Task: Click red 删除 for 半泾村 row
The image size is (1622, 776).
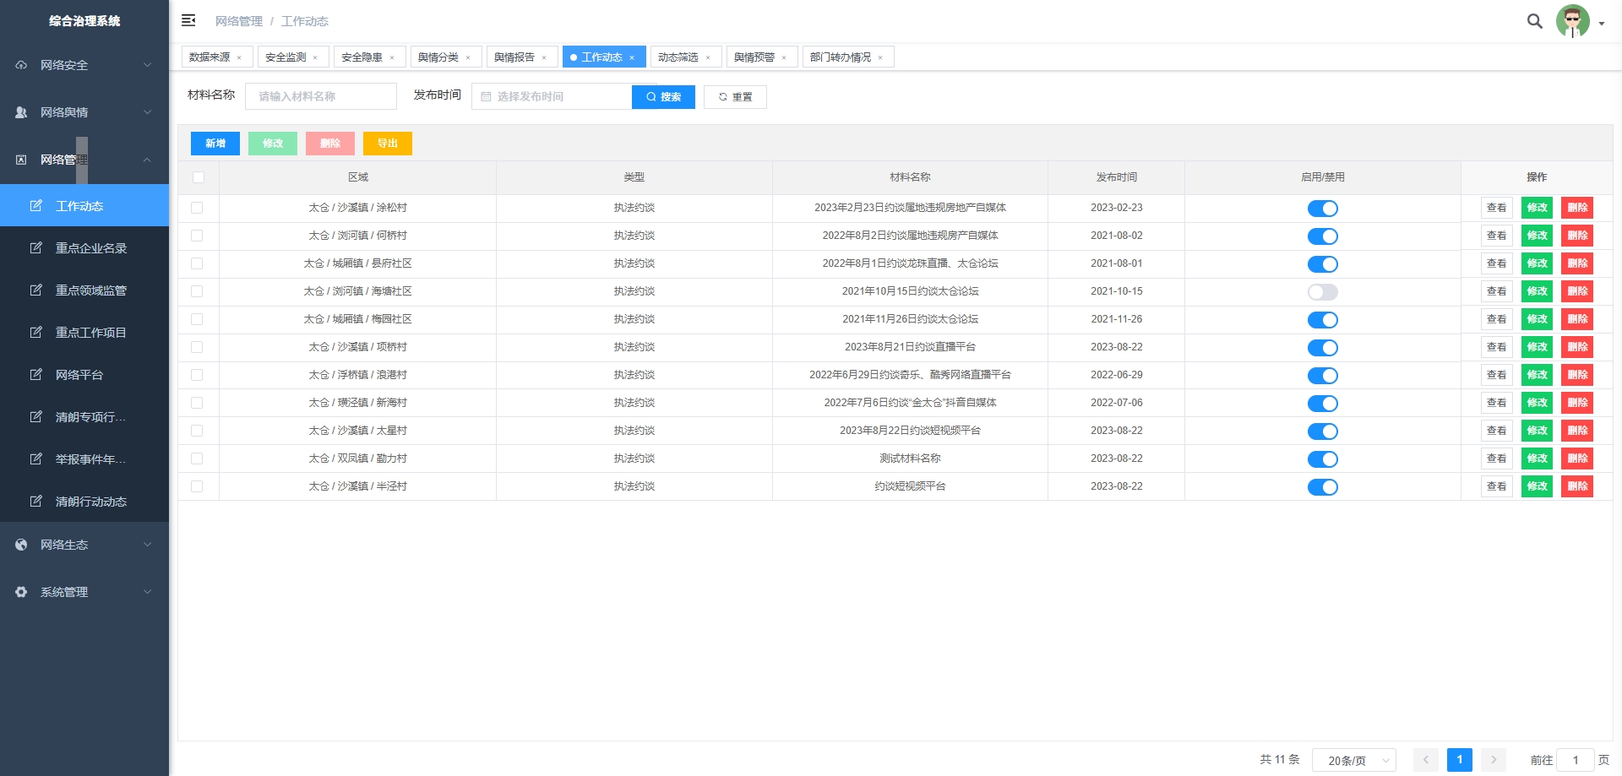Action: click(x=1577, y=486)
